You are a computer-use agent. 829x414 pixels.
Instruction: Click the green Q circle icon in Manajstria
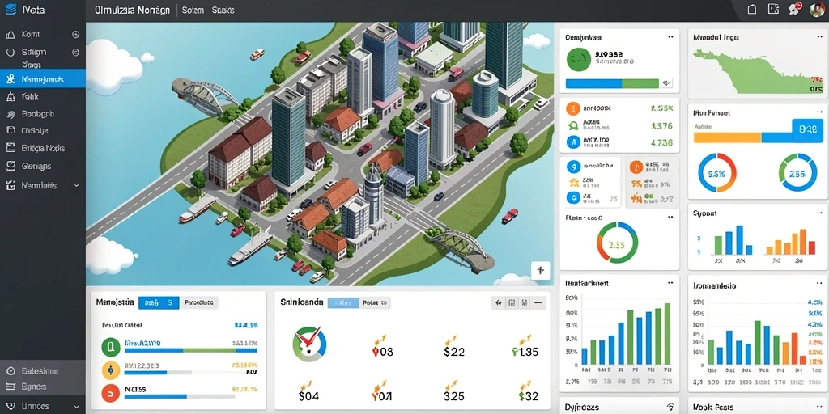coord(110,347)
